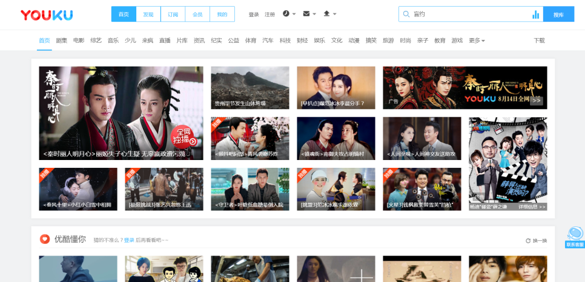Click the YOUKU logo

pos(47,15)
